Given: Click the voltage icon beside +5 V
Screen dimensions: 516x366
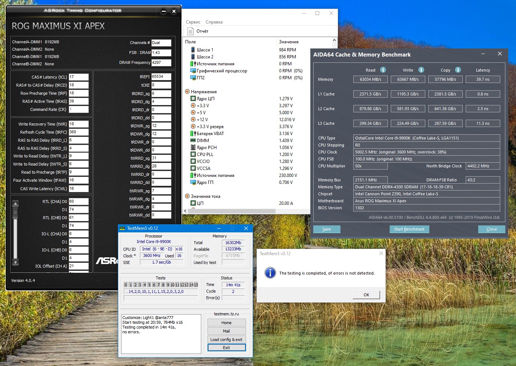Looking at the screenshot, I should tap(193, 112).
